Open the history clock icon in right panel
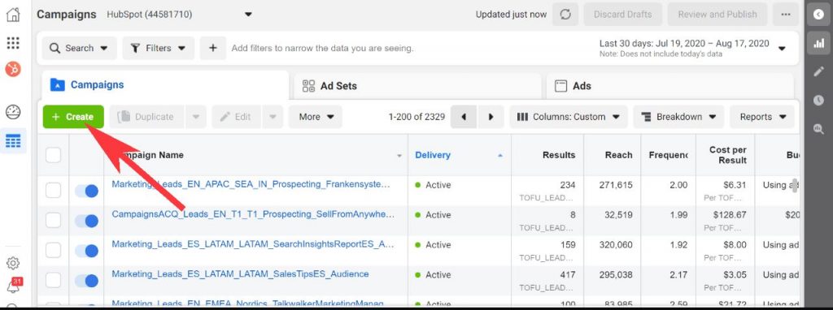 tap(818, 100)
